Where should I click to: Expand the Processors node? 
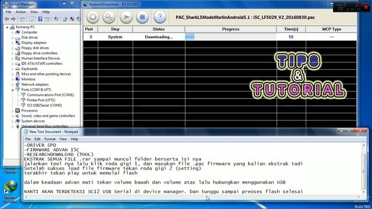(x=13, y=110)
